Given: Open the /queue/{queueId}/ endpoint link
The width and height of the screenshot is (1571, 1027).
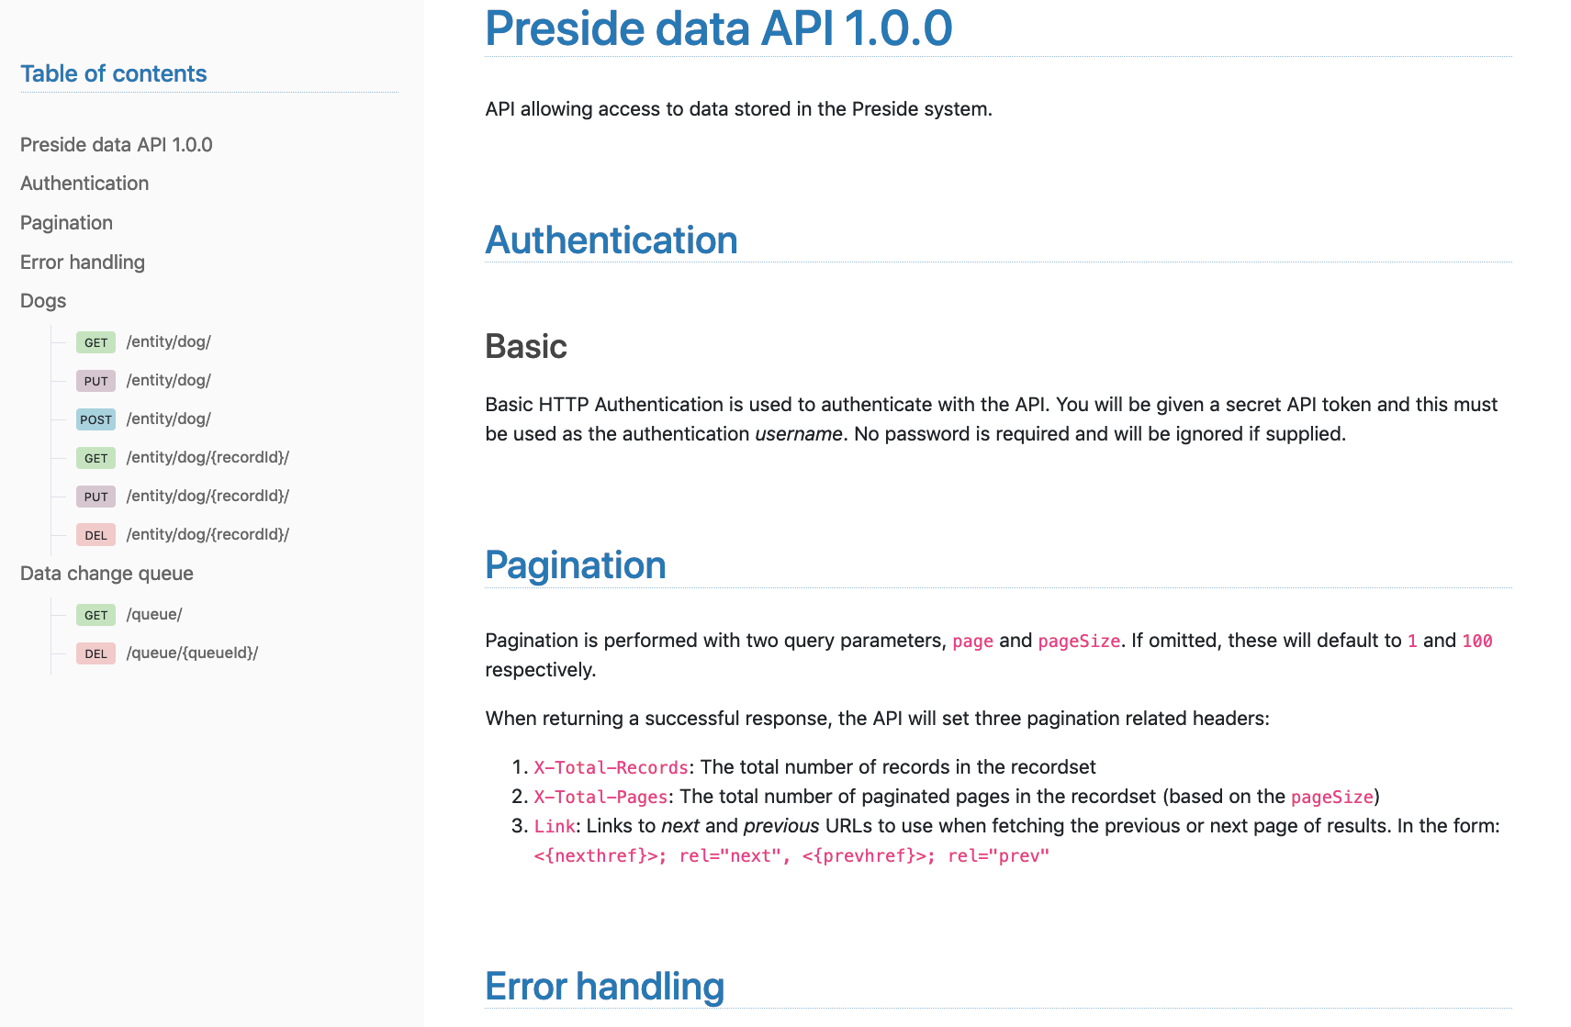Looking at the screenshot, I should click(x=192, y=653).
